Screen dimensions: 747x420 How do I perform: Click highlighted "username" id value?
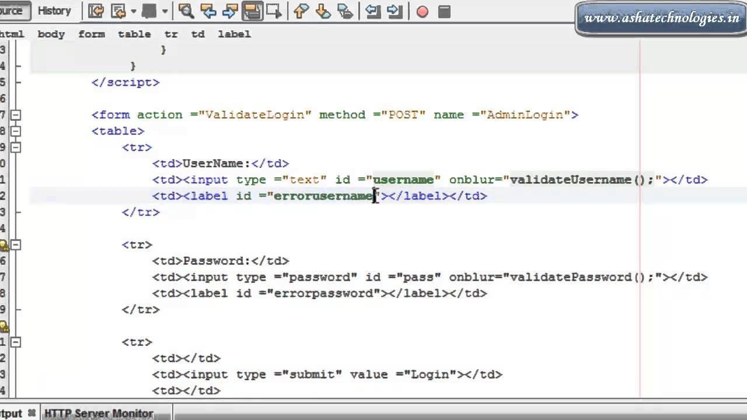(403, 180)
